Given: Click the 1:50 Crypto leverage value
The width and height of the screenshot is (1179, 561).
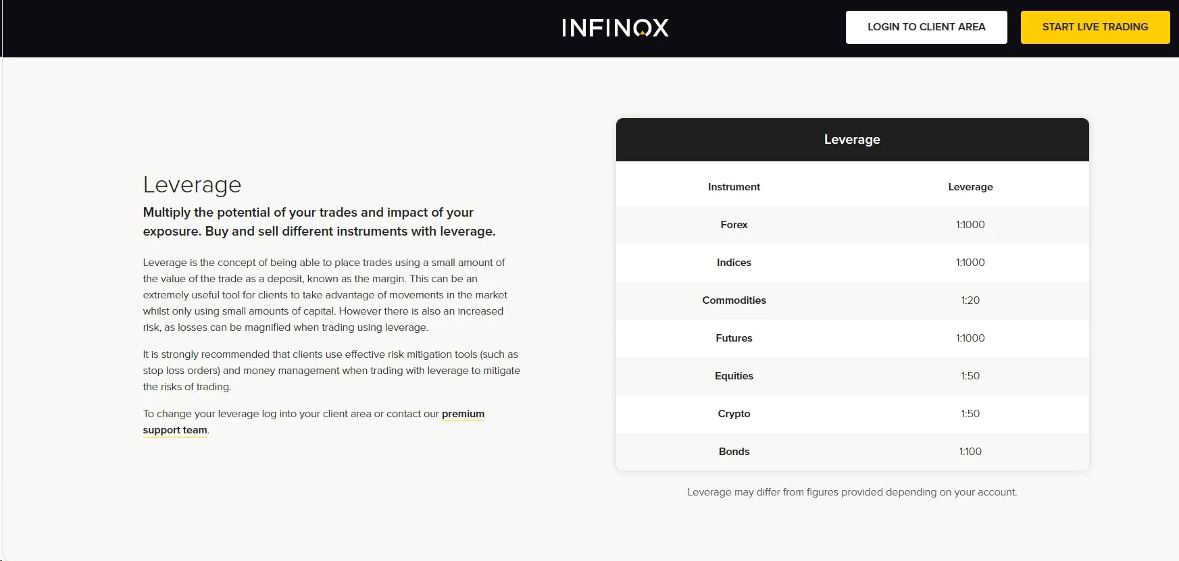Looking at the screenshot, I should click(x=970, y=414).
